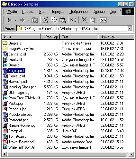Sort by Изменен column header
136x159 pixels.
[116, 37]
